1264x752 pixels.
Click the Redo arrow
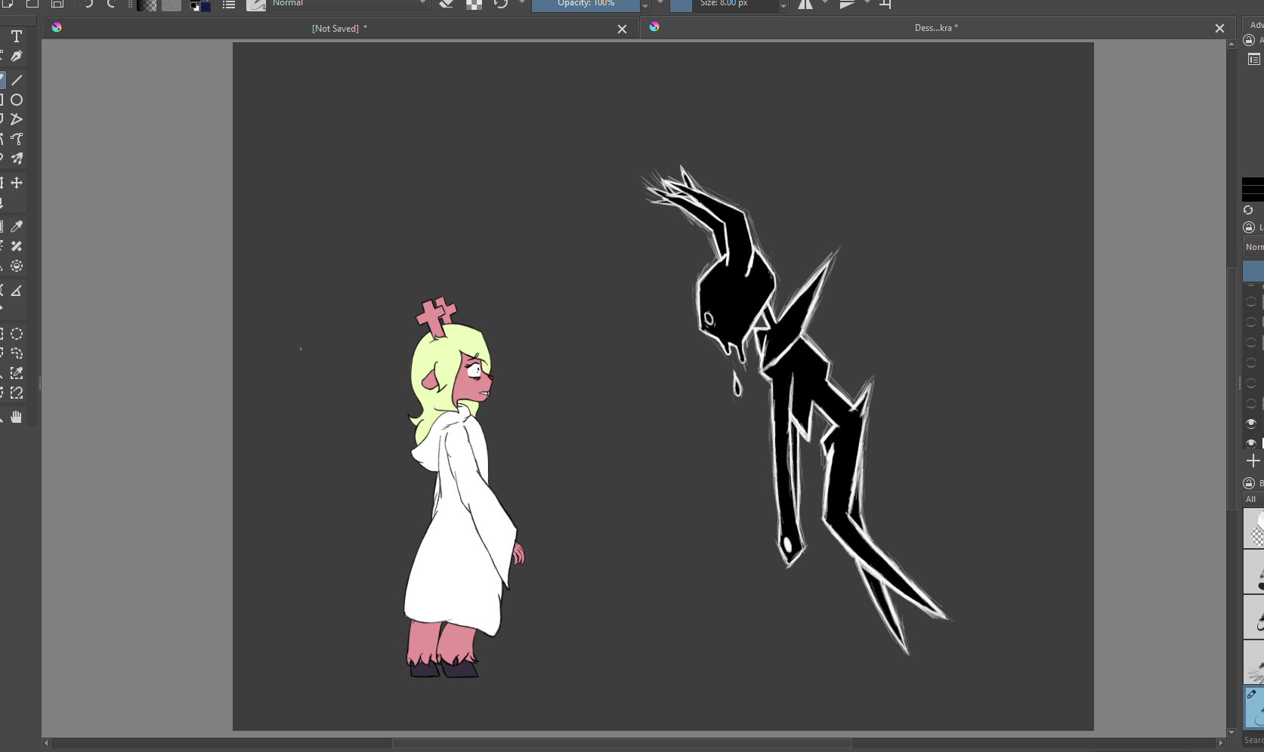pyautogui.click(x=112, y=3)
